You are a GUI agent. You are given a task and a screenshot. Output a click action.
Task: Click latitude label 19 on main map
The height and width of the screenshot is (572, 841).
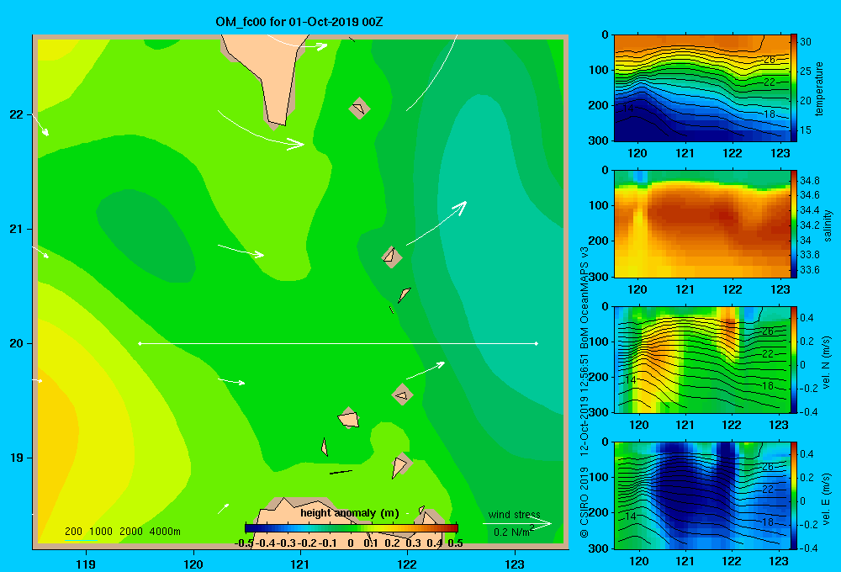click(x=16, y=458)
